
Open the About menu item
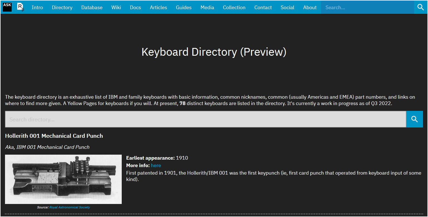(x=310, y=7)
